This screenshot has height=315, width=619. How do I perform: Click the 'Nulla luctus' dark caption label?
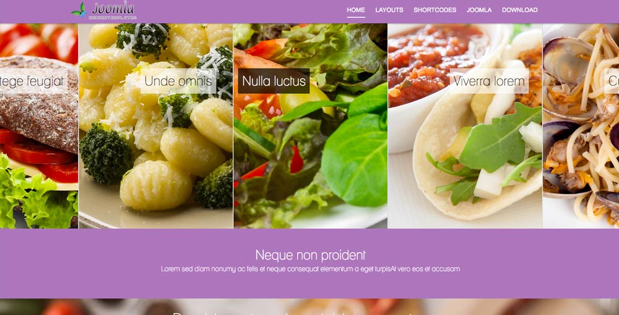[x=274, y=81]
